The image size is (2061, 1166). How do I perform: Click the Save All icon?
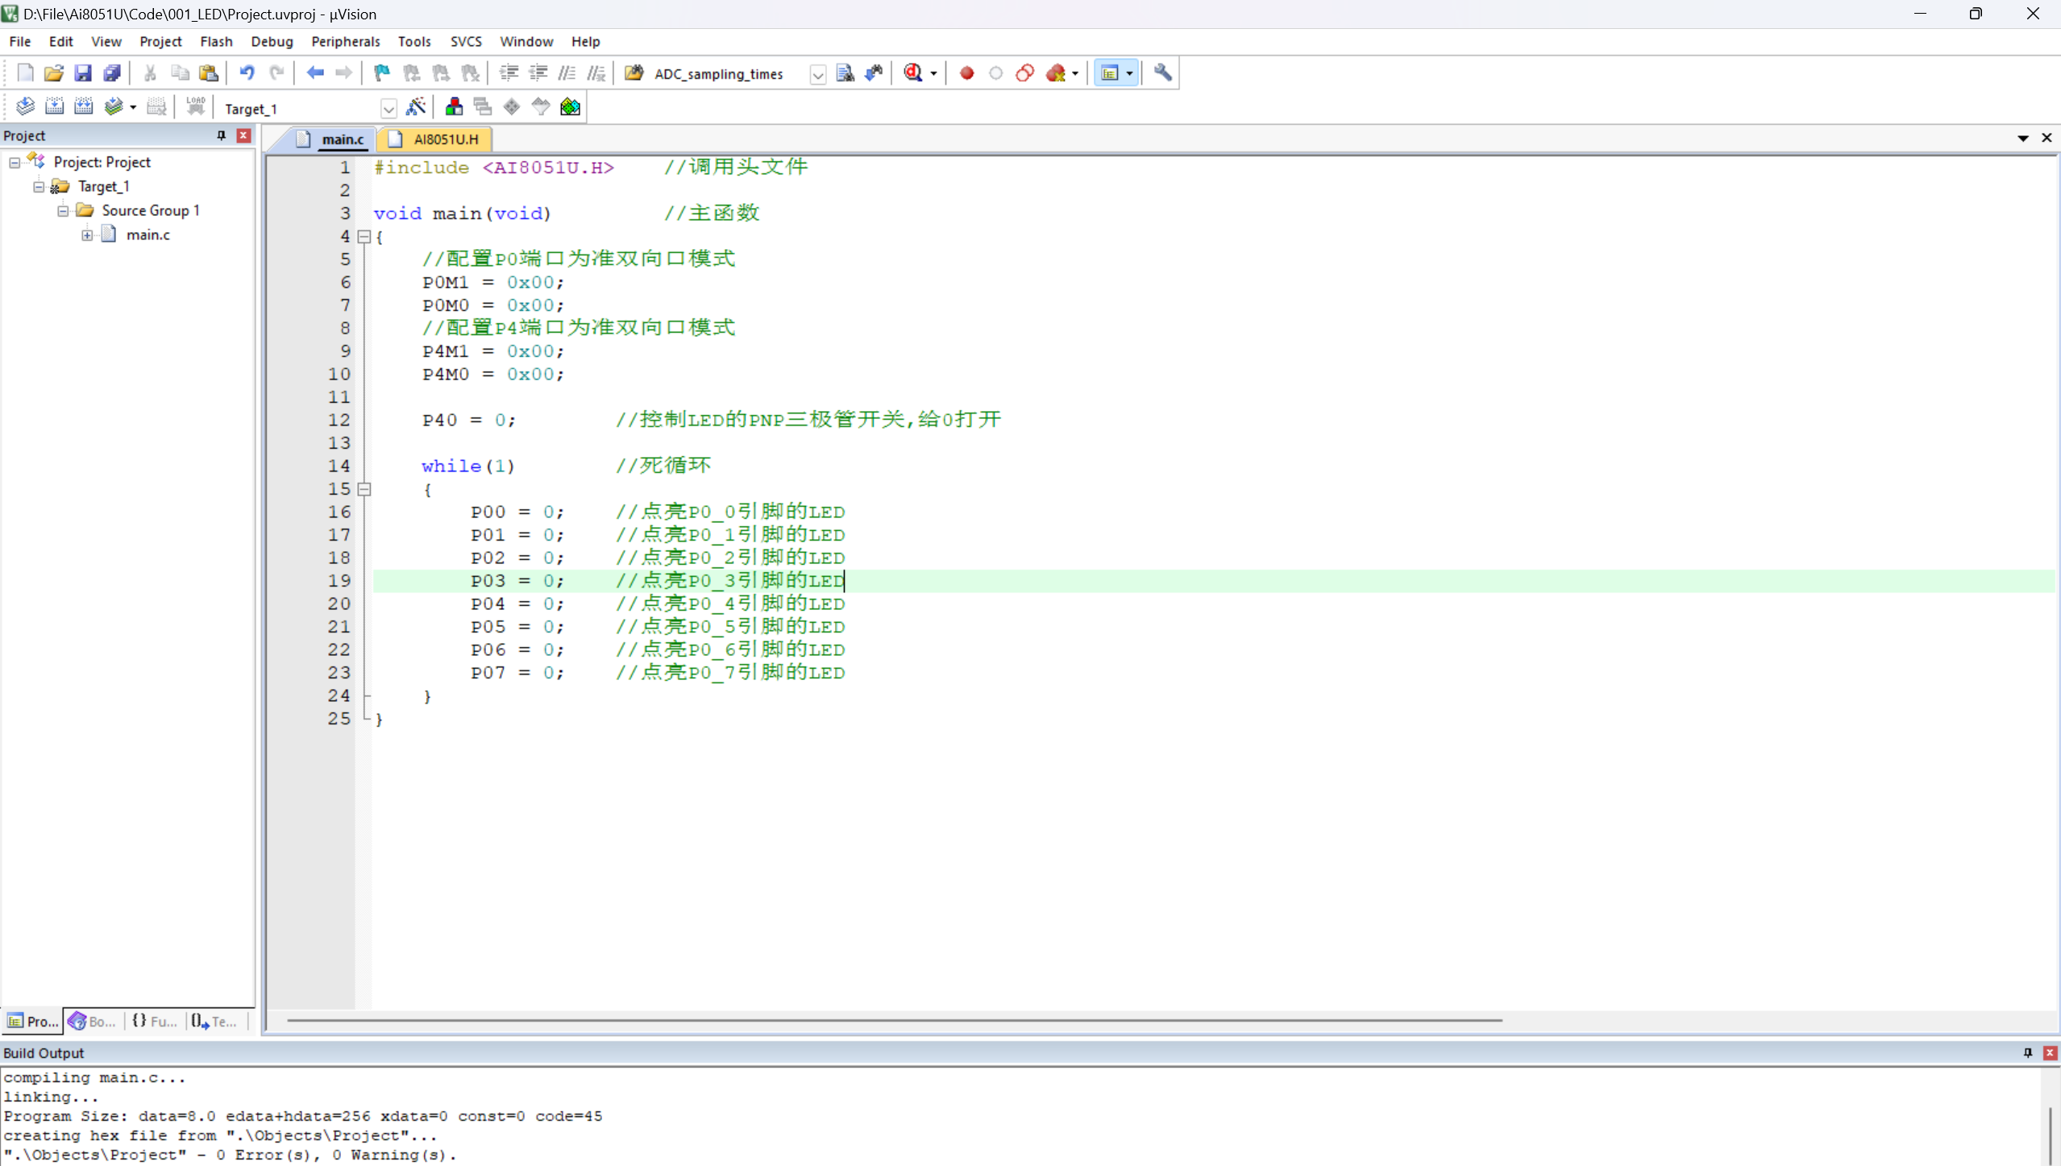[x=112, y=73]
